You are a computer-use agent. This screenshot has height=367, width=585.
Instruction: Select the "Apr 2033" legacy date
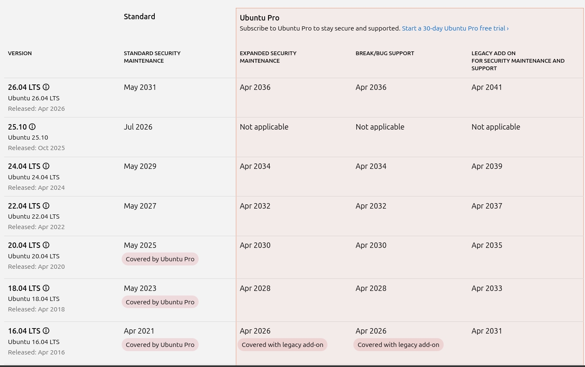coord(487,288)
